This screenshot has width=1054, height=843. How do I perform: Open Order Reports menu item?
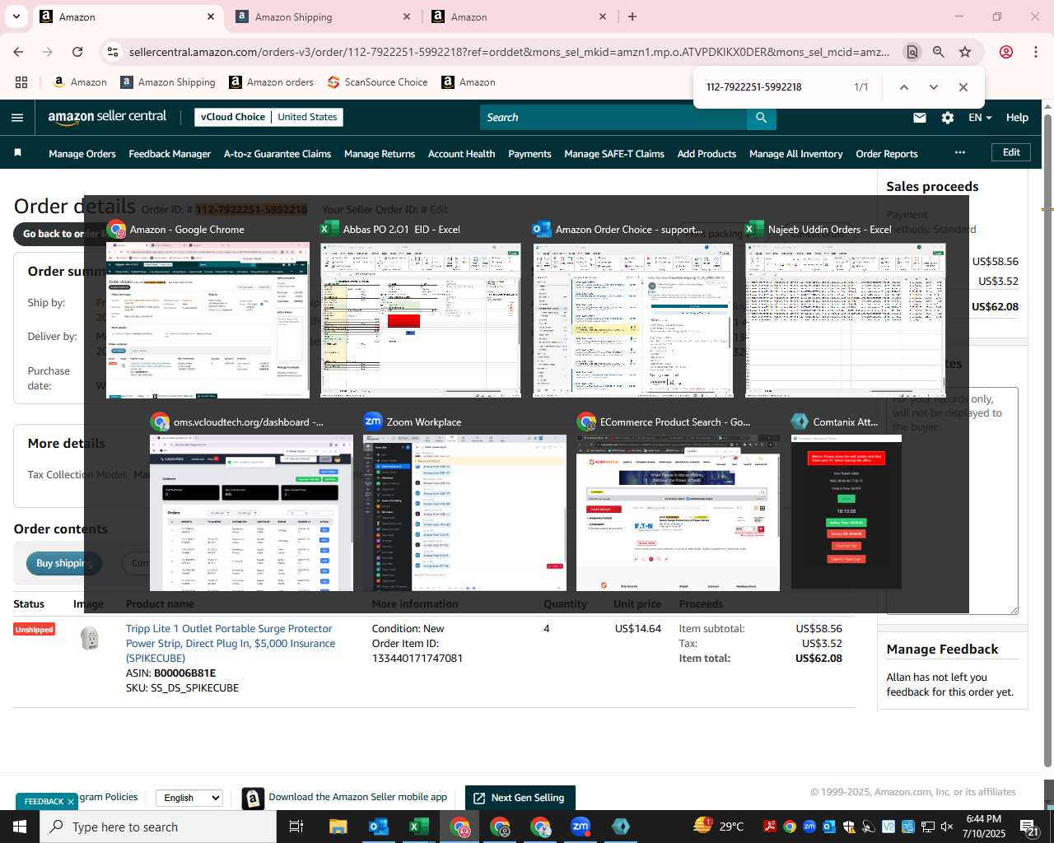tap(887, 154)
